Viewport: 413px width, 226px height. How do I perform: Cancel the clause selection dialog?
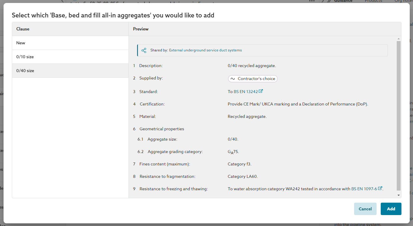[x=365, y=209]
